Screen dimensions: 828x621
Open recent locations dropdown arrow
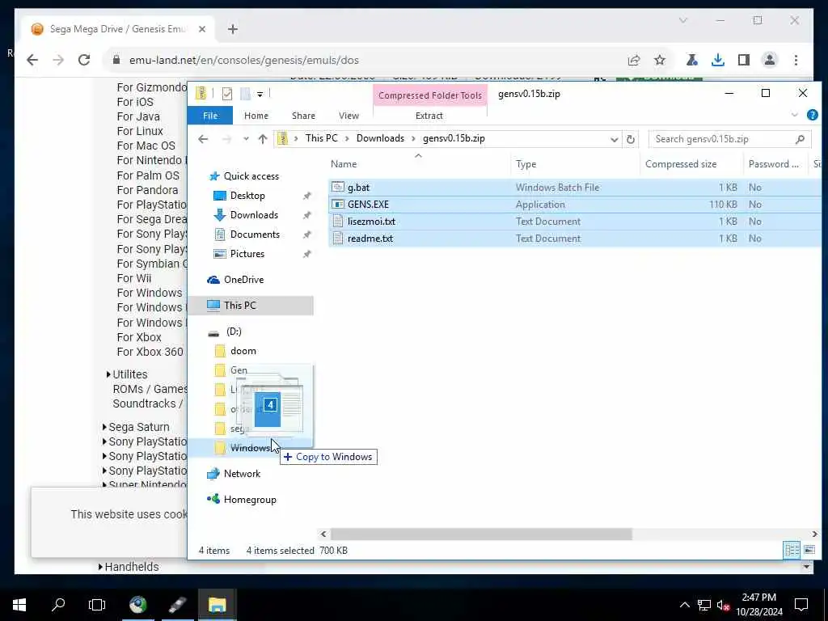[x=246, y=139]
